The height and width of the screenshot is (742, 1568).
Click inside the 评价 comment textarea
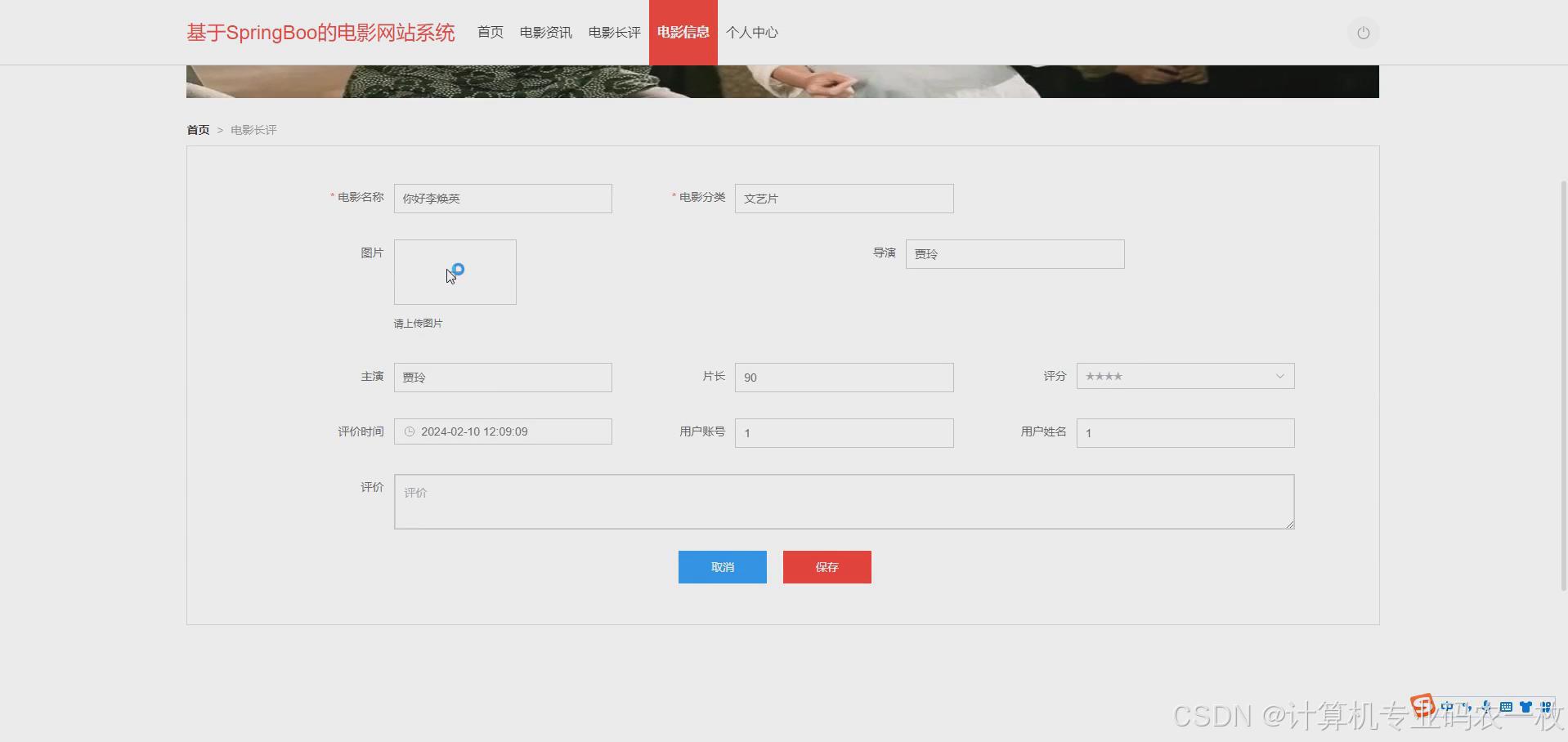click(x=844, y=501)
